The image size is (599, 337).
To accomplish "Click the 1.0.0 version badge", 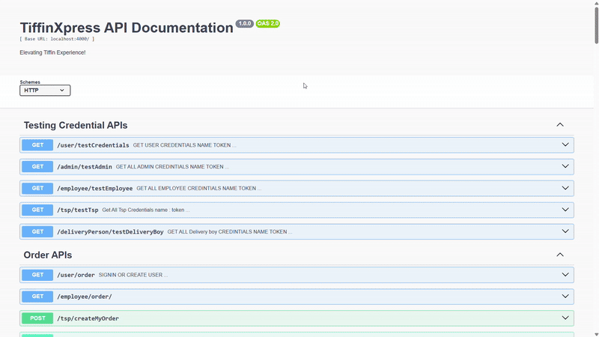I will [x=245, y=24].
